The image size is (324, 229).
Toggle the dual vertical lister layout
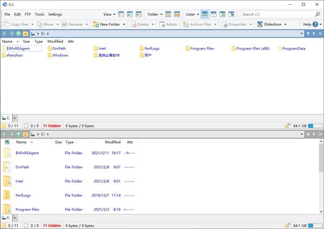pyautogui.click(x=214, y=15)
